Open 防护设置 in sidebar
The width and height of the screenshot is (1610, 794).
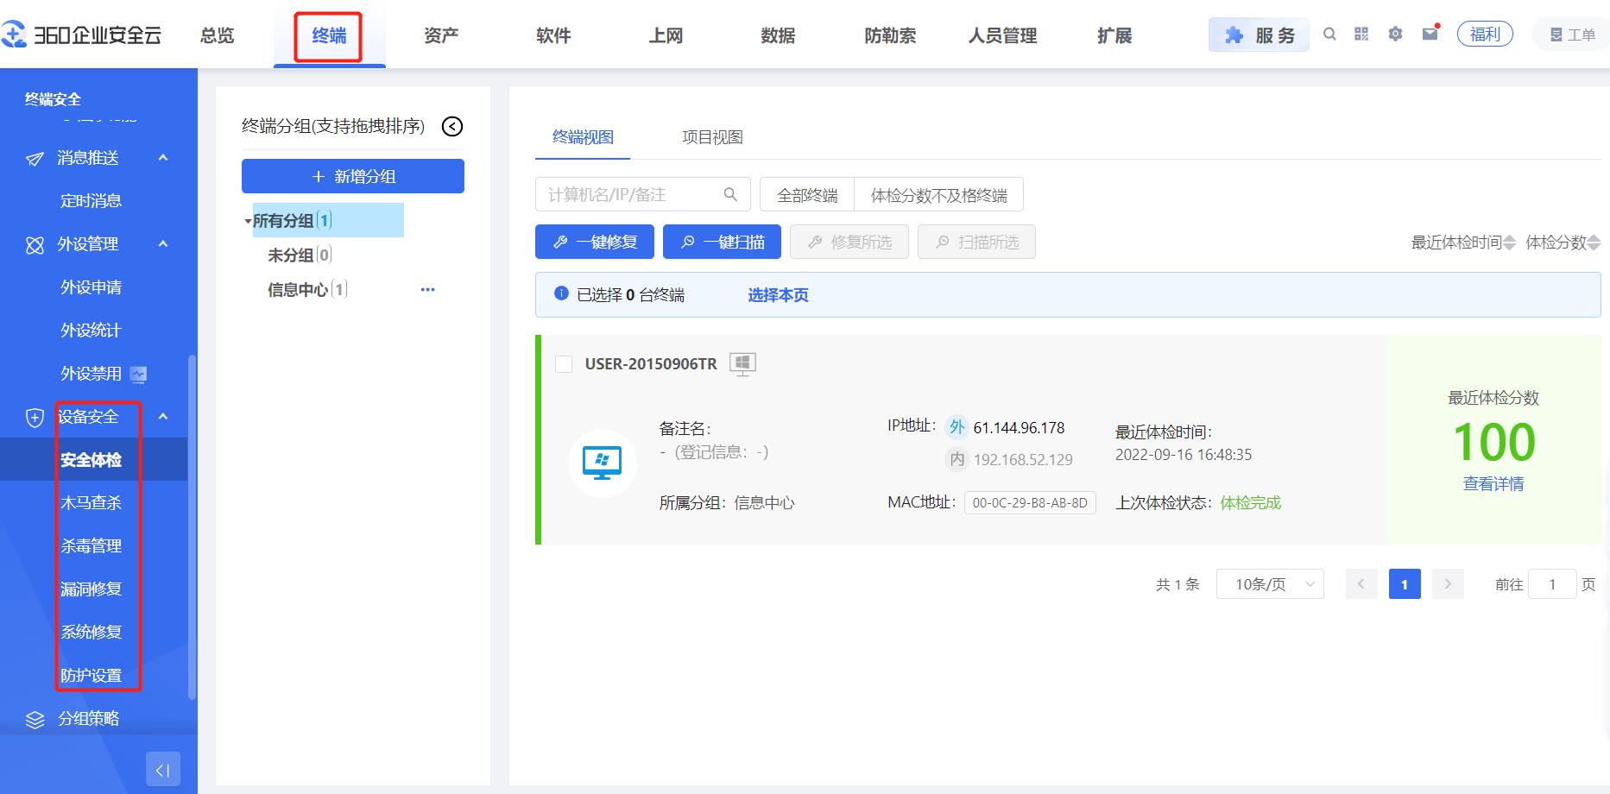coord(92,676)
